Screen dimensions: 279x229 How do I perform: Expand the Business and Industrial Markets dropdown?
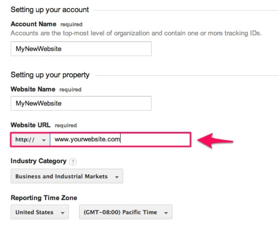(x=67, y=176)
